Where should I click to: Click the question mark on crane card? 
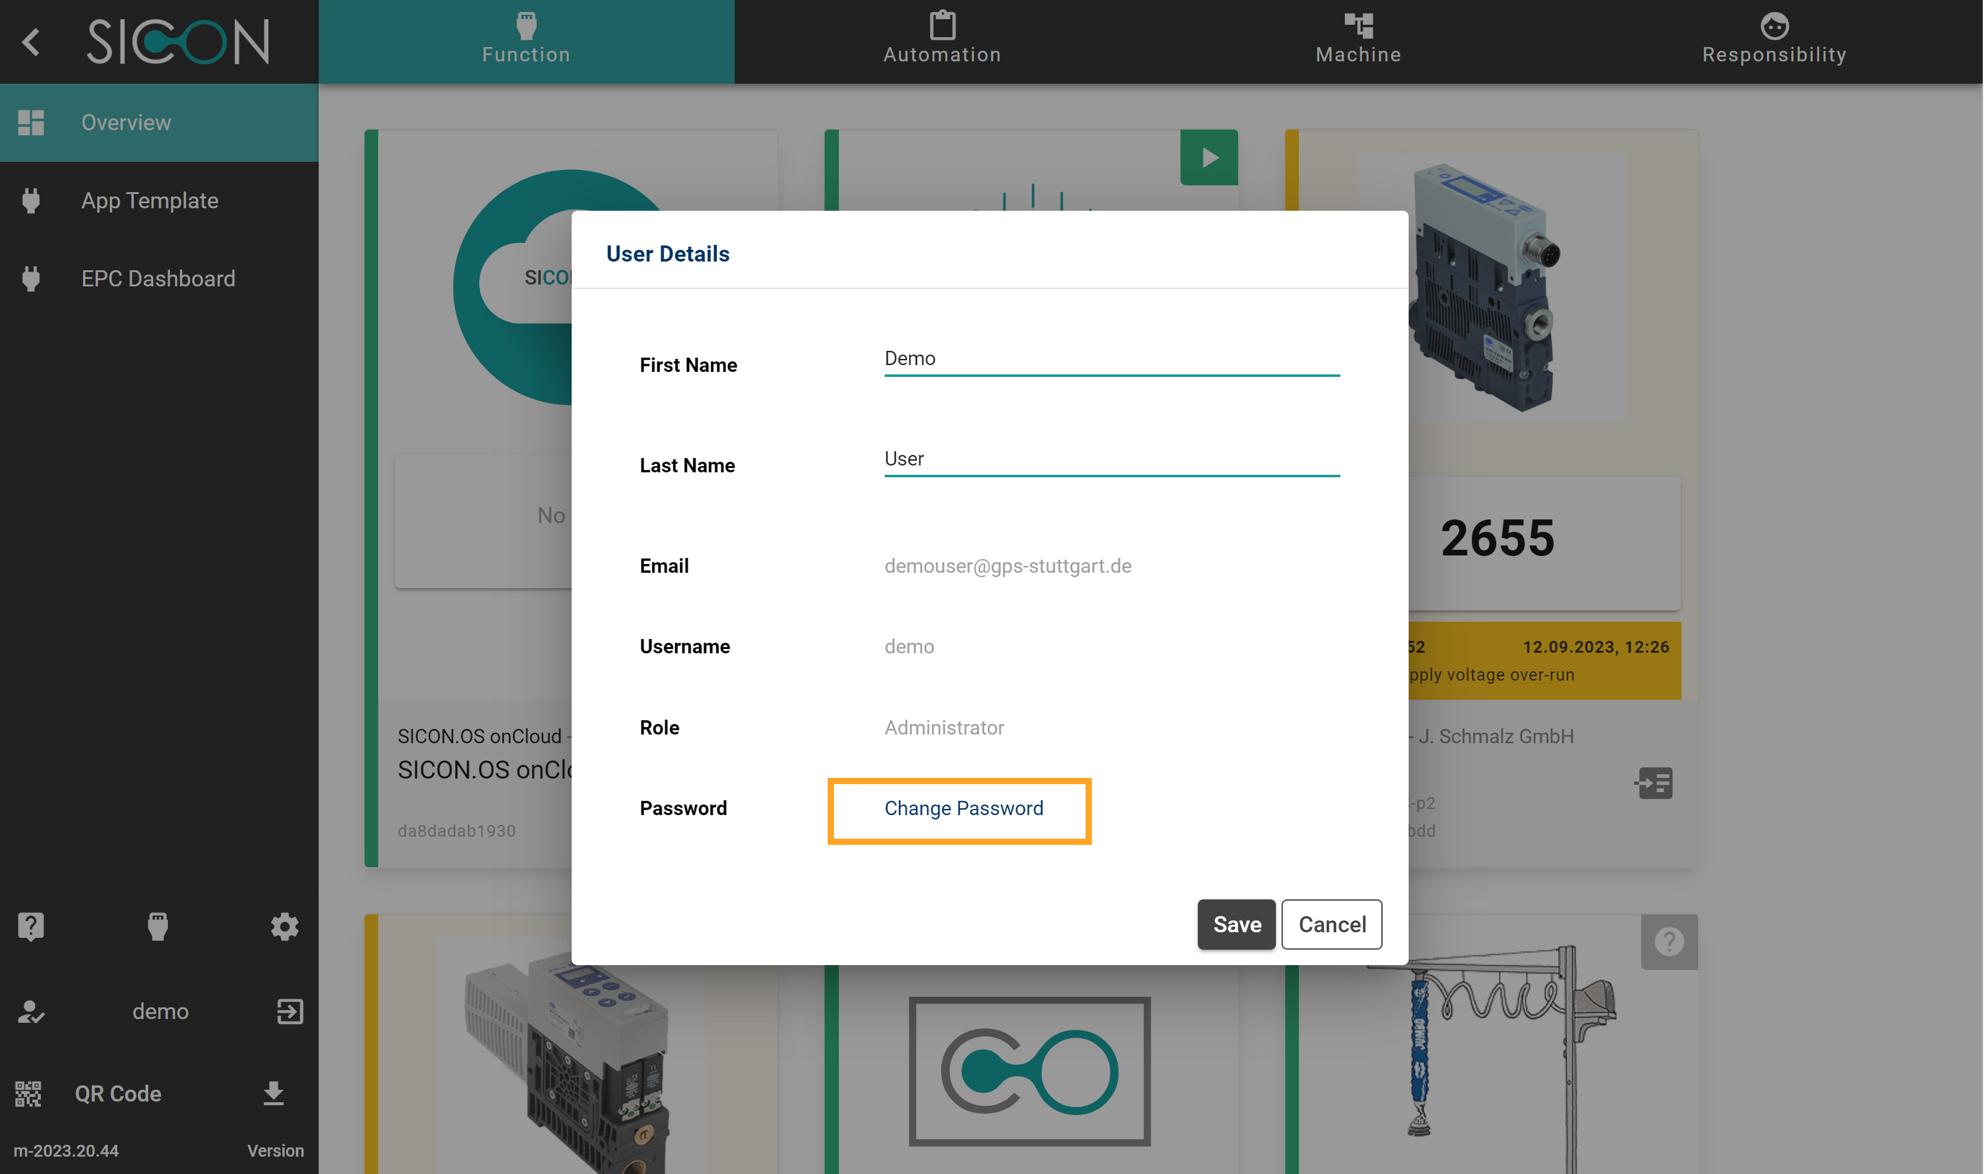coord(1669,942)
